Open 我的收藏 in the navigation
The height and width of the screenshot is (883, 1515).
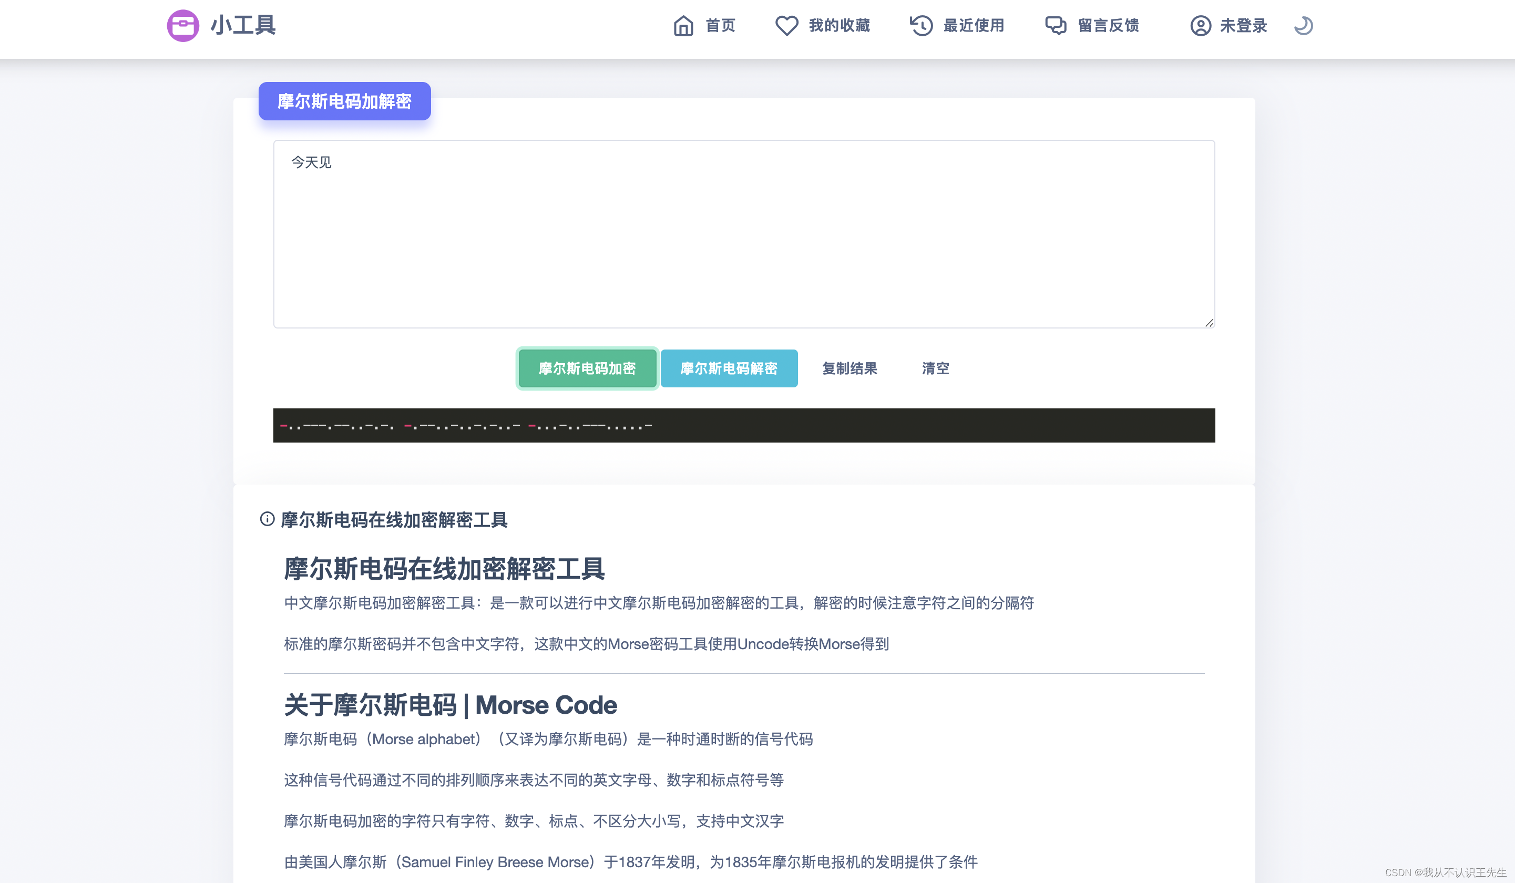(840, 25)
